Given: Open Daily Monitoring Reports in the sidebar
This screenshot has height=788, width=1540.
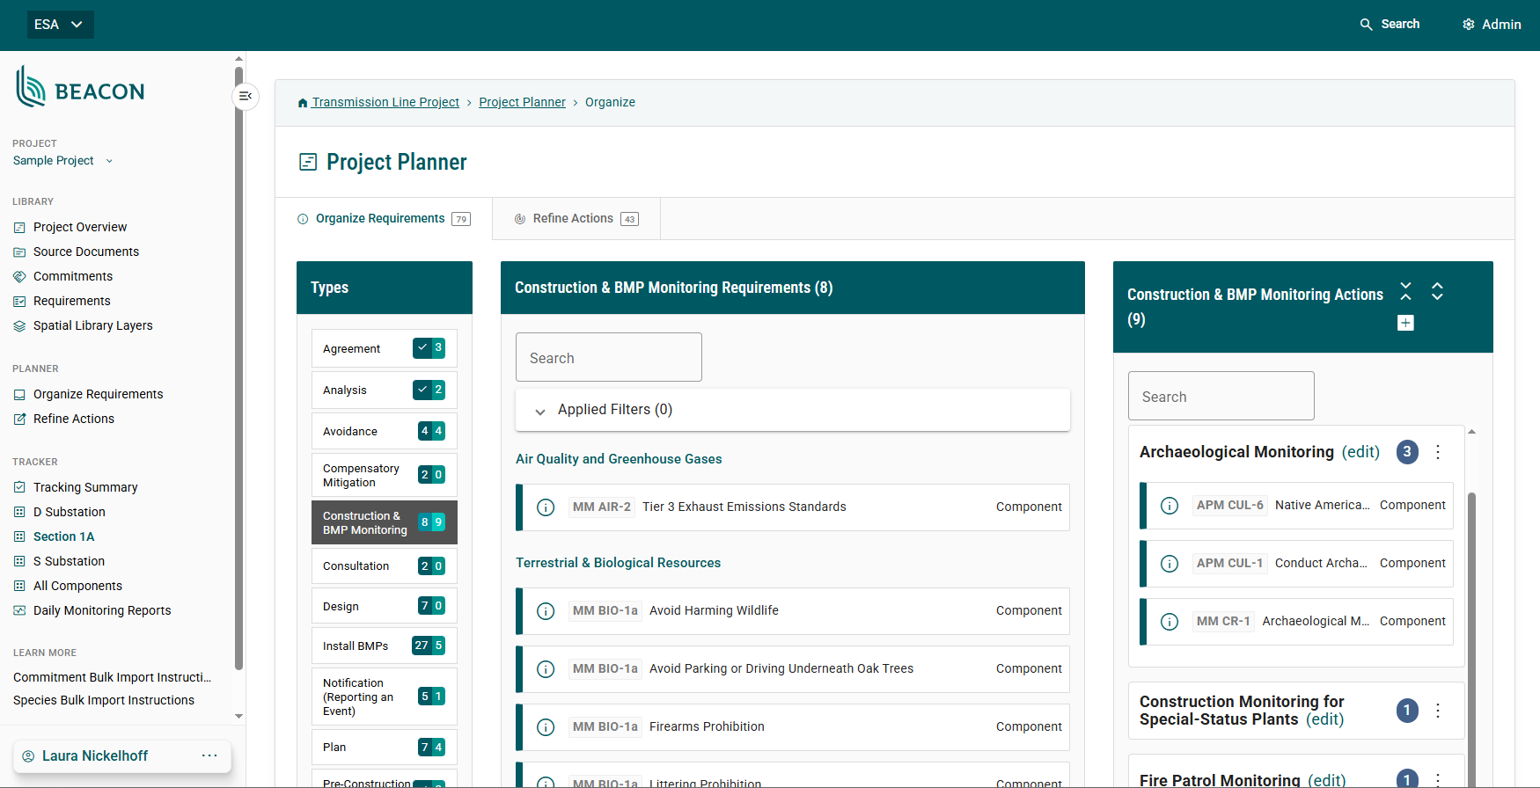Looking at the screenshot, I should (102, 610).
